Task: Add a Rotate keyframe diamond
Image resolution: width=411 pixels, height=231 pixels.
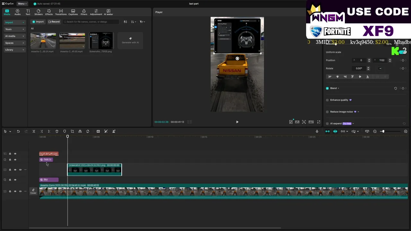Action: 403,68
